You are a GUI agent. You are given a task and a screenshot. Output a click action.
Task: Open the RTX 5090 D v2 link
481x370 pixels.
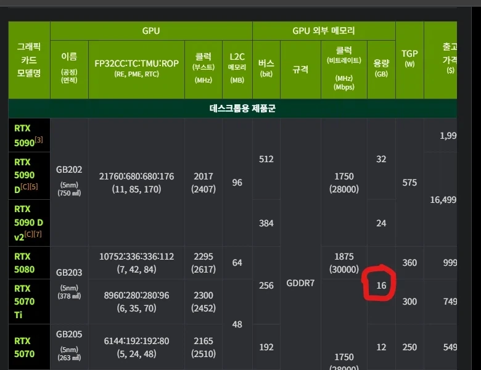(x=28, y=223)
